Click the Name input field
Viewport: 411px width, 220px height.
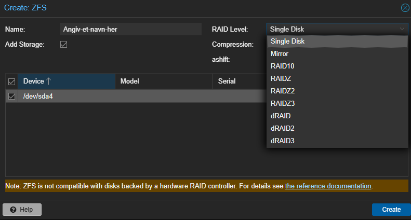tap(130, 29)
